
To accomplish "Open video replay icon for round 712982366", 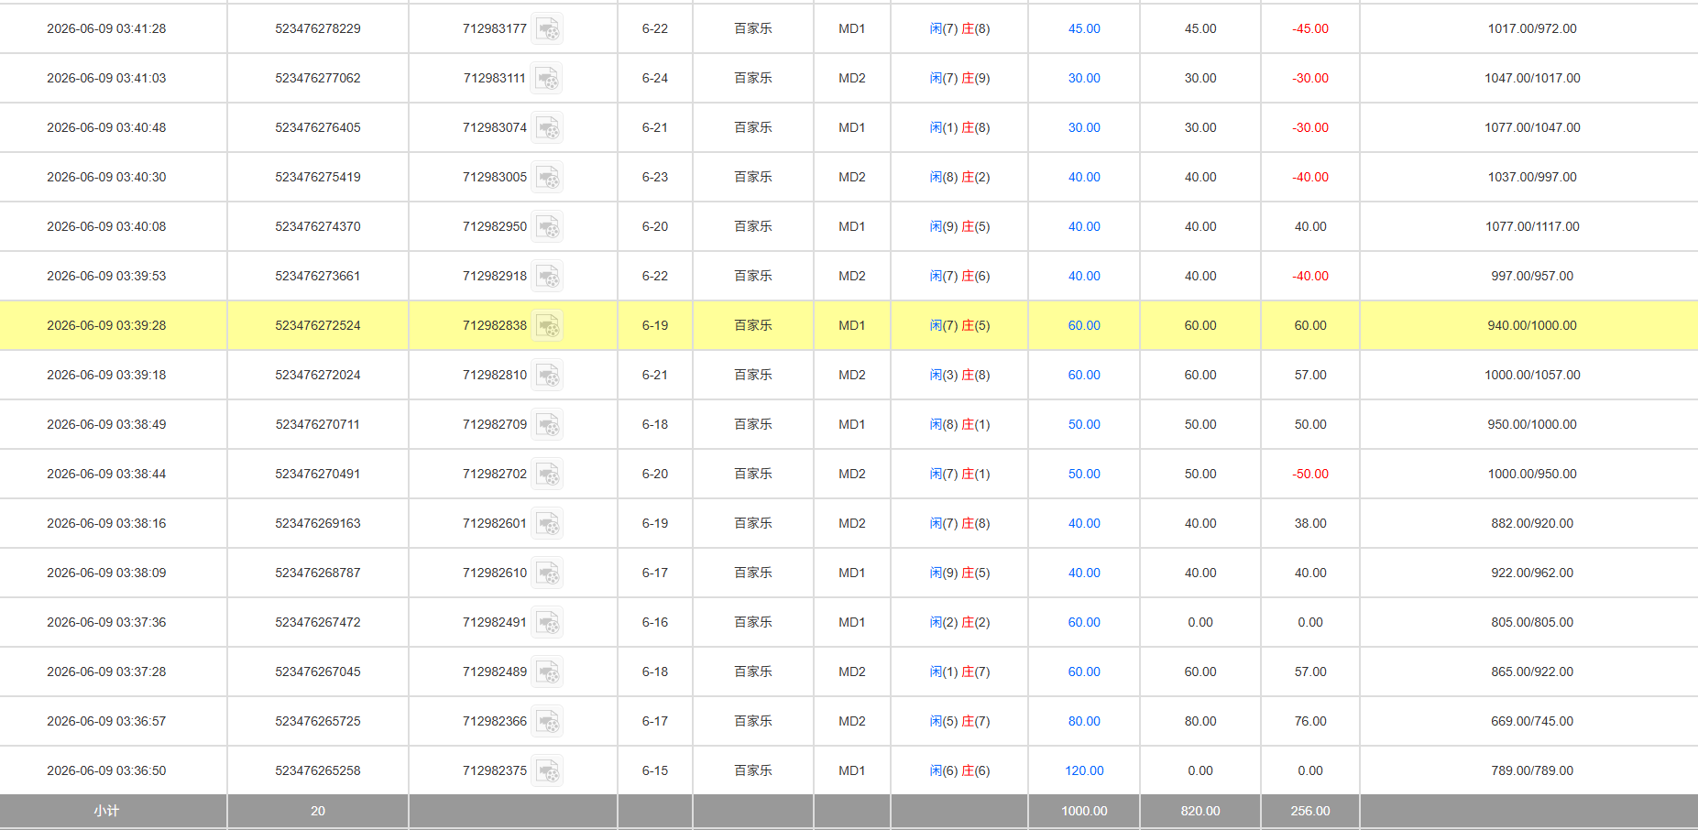I will [x=547, y=721].
